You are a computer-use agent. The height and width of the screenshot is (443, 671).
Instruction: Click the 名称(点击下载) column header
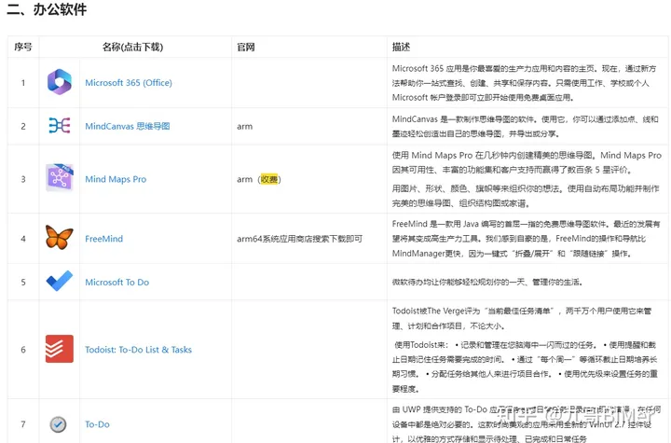(132, 47)
